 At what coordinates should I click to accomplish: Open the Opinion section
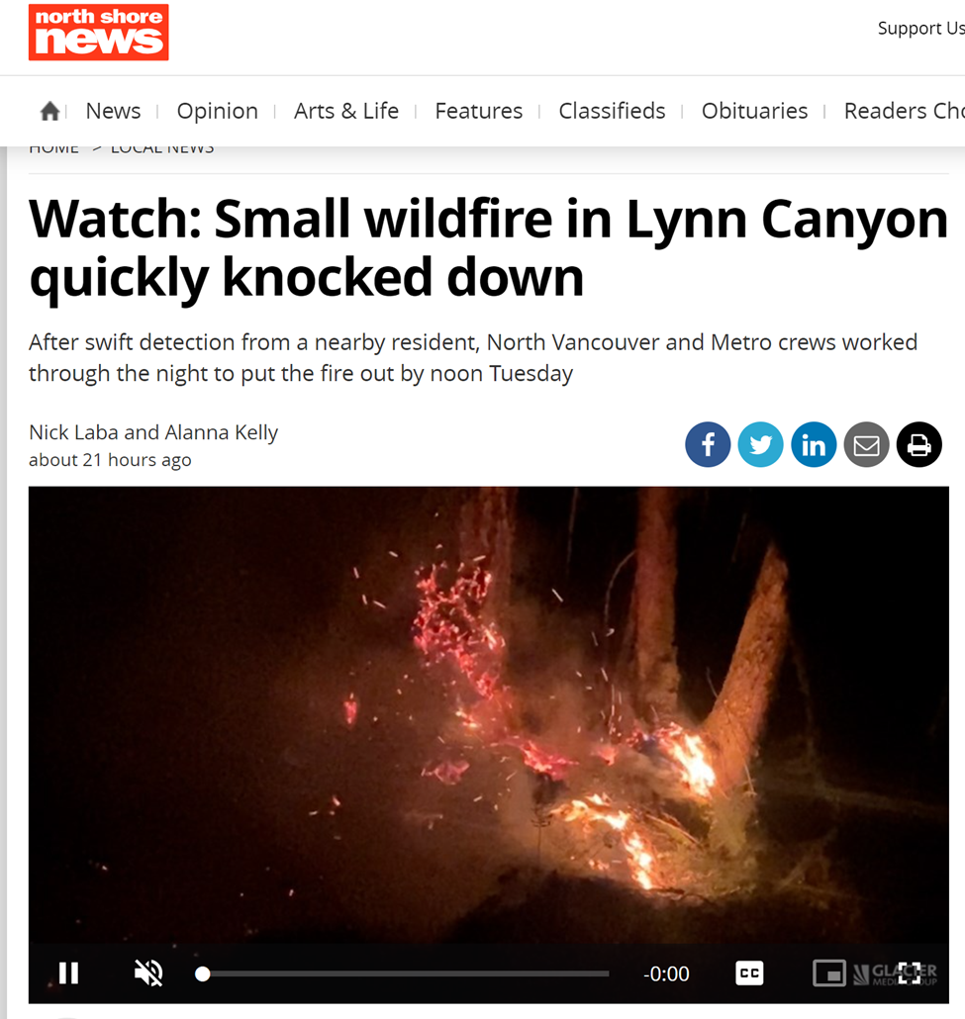tap(217, 111)
